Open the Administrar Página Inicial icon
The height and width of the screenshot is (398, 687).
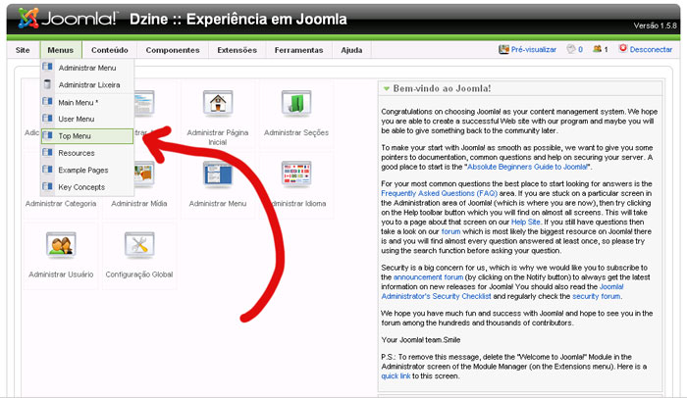tap(218, 103)
